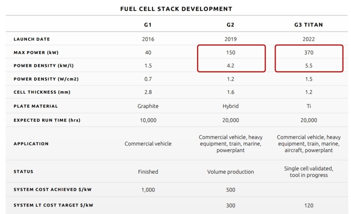Click the G3 Titan cost target 120
351x214 pixels.
(x=309, y=206)
